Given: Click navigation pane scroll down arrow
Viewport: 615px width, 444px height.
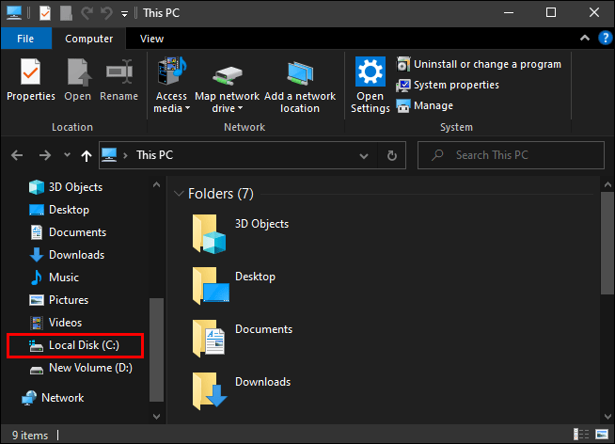Looking at the screenshot, I should (x=156, y=417).
